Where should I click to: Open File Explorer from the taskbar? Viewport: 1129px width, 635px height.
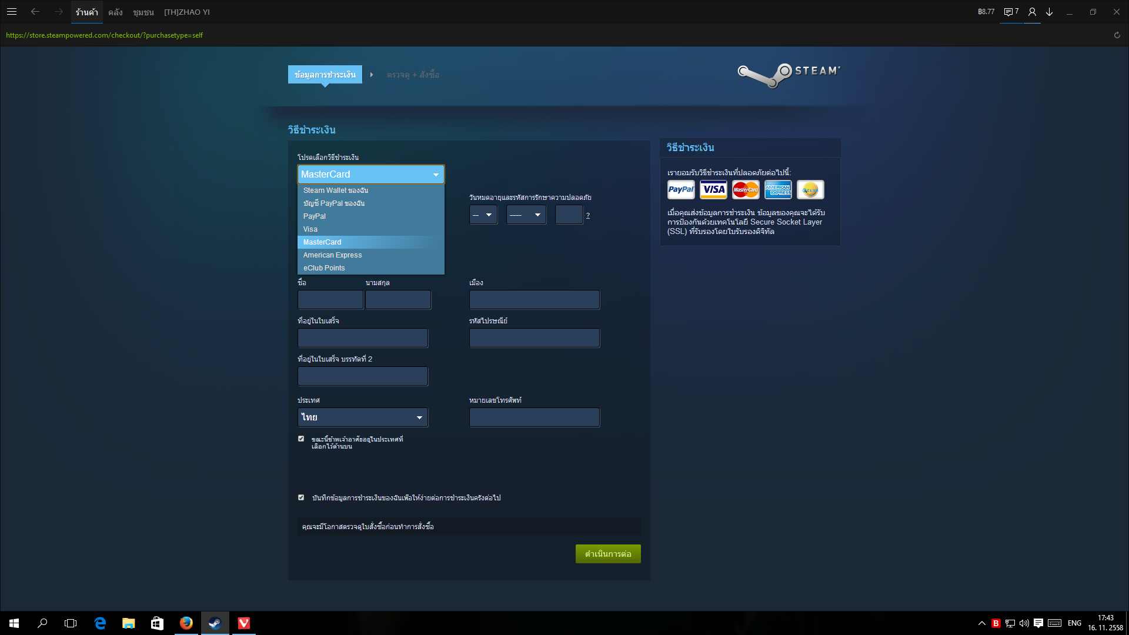128,623
